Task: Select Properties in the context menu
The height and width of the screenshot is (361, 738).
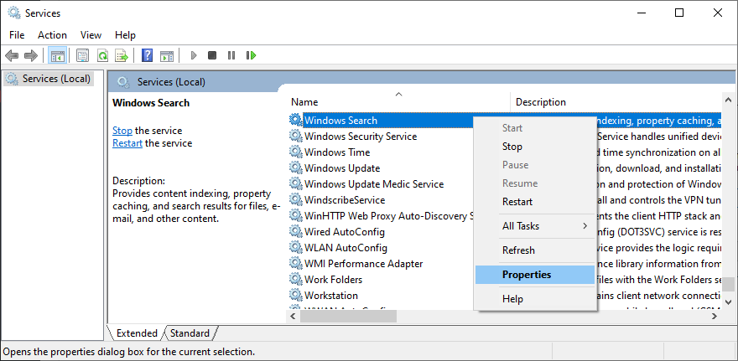Action: coord(526,275)
